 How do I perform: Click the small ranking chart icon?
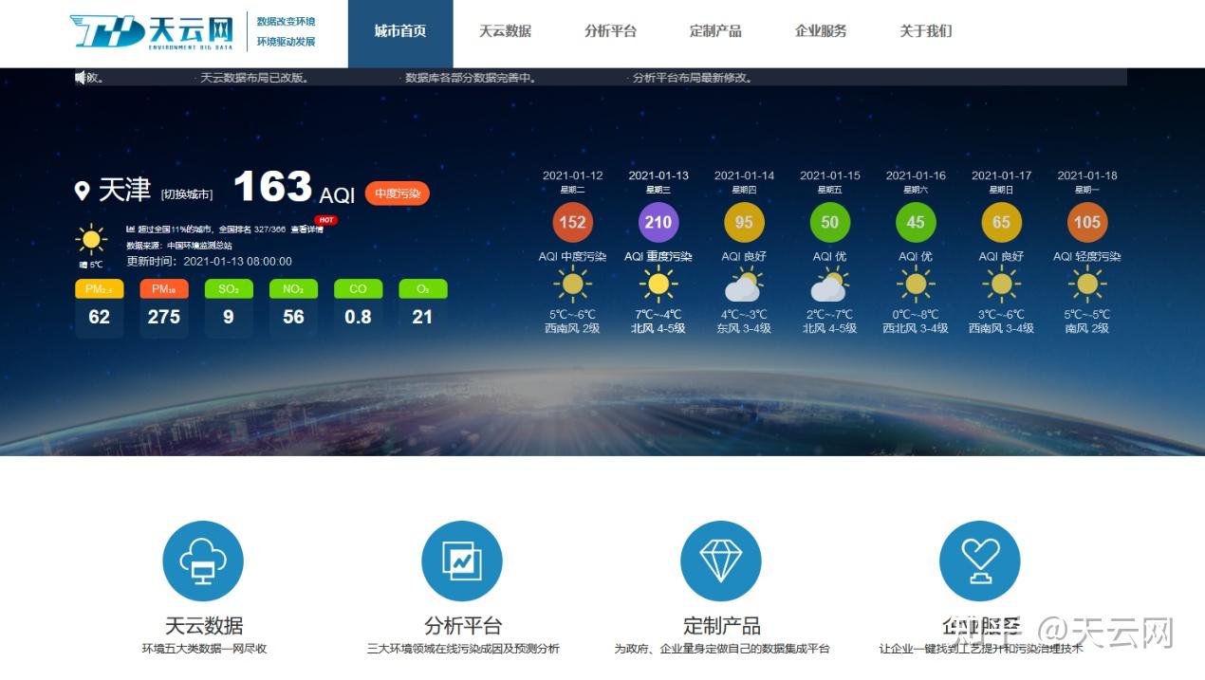[130, 230]
